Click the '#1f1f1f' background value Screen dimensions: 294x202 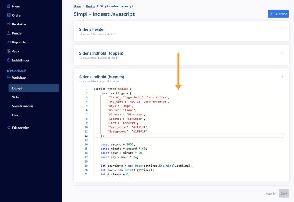click(139, 132)
